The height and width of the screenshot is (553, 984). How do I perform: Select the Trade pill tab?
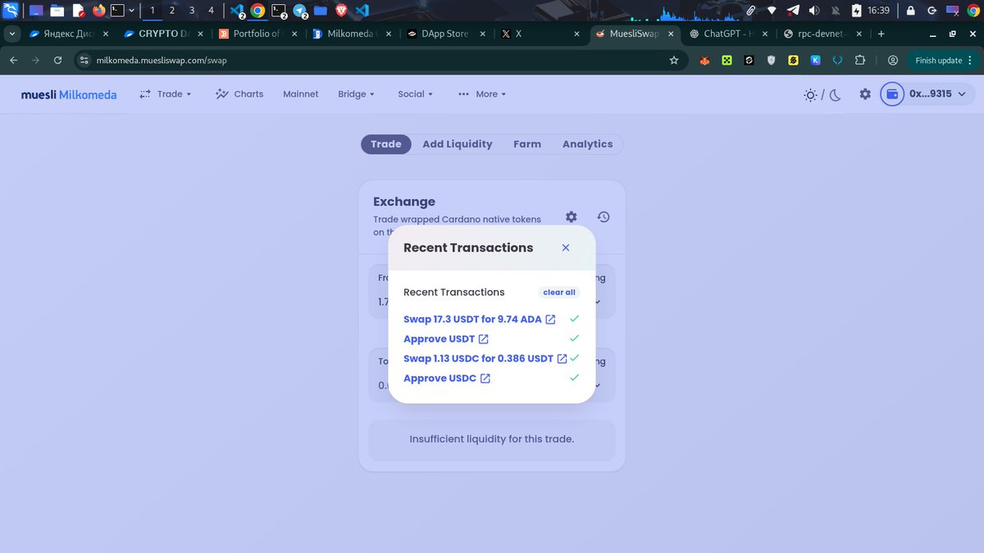pyautogui.click(x=386, y=144)
